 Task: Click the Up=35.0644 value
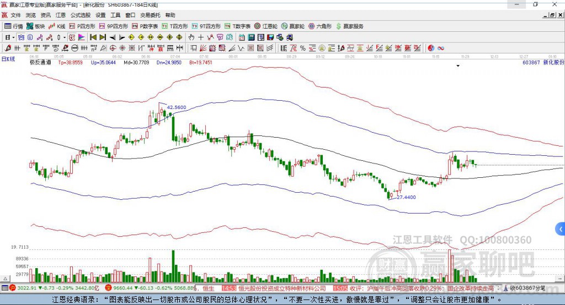(x=103, y=62)
